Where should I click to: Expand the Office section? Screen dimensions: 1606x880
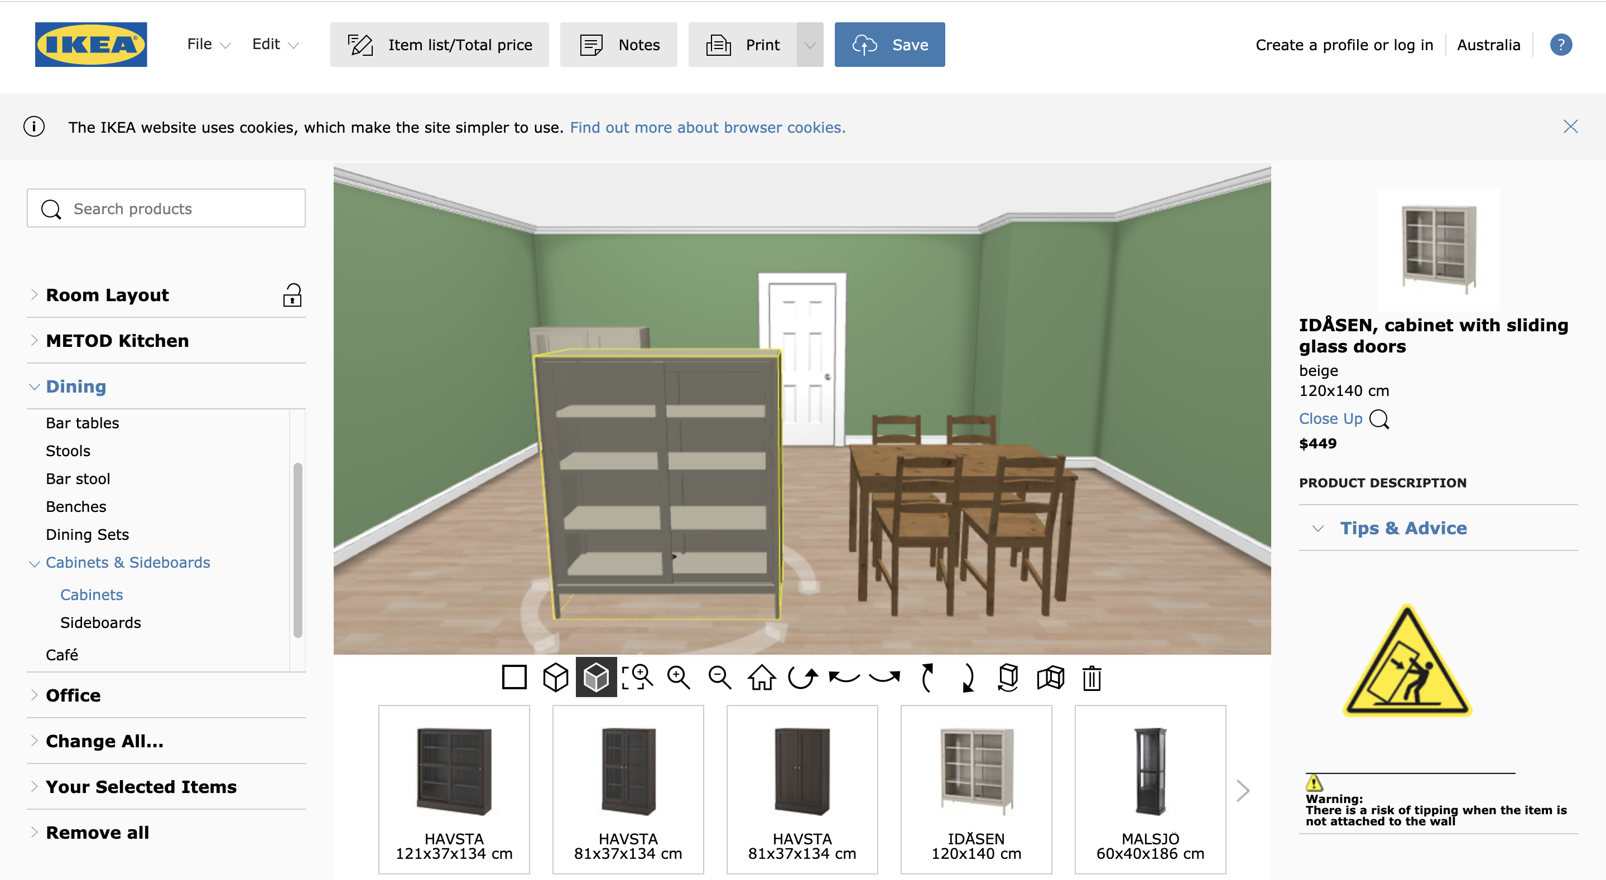click(x=73, y=695)
